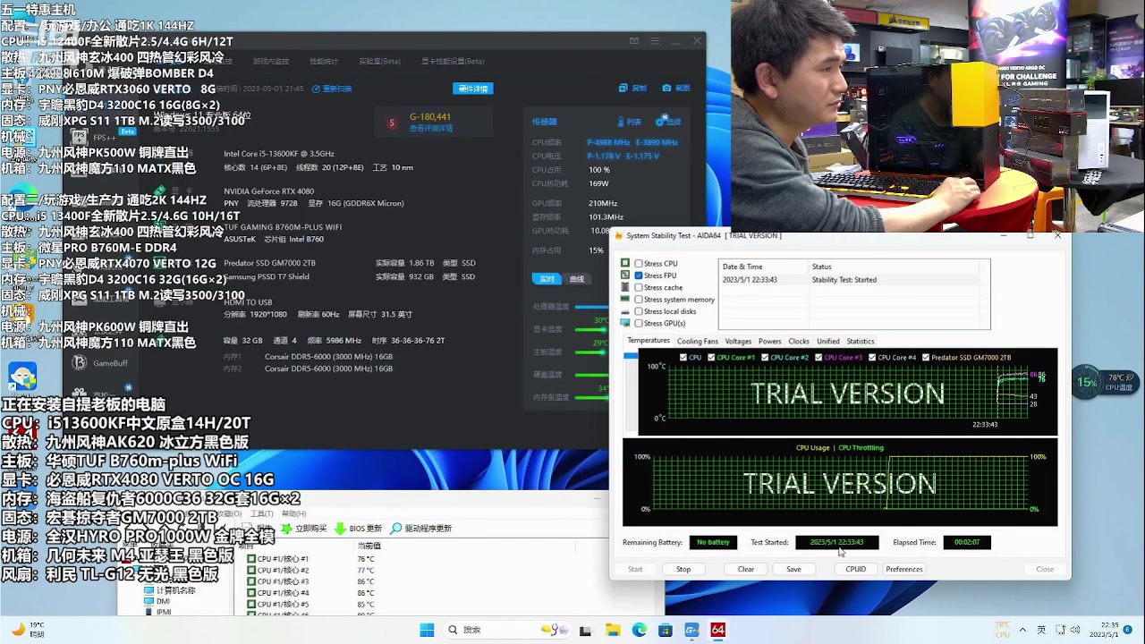Screen dimensions: 1145x644
Task: Uncheck CPU Core #4 in the temperature graph
Action: coord(873,358)
